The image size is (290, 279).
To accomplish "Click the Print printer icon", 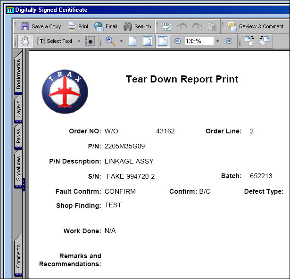I will [71, 26].
